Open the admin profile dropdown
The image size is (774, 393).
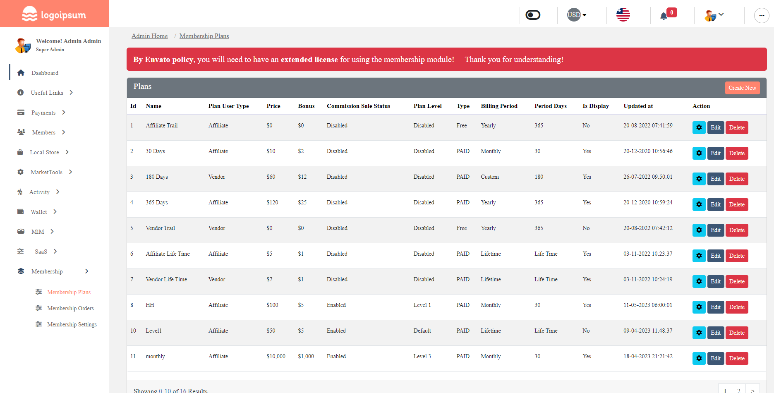(713, 15)
